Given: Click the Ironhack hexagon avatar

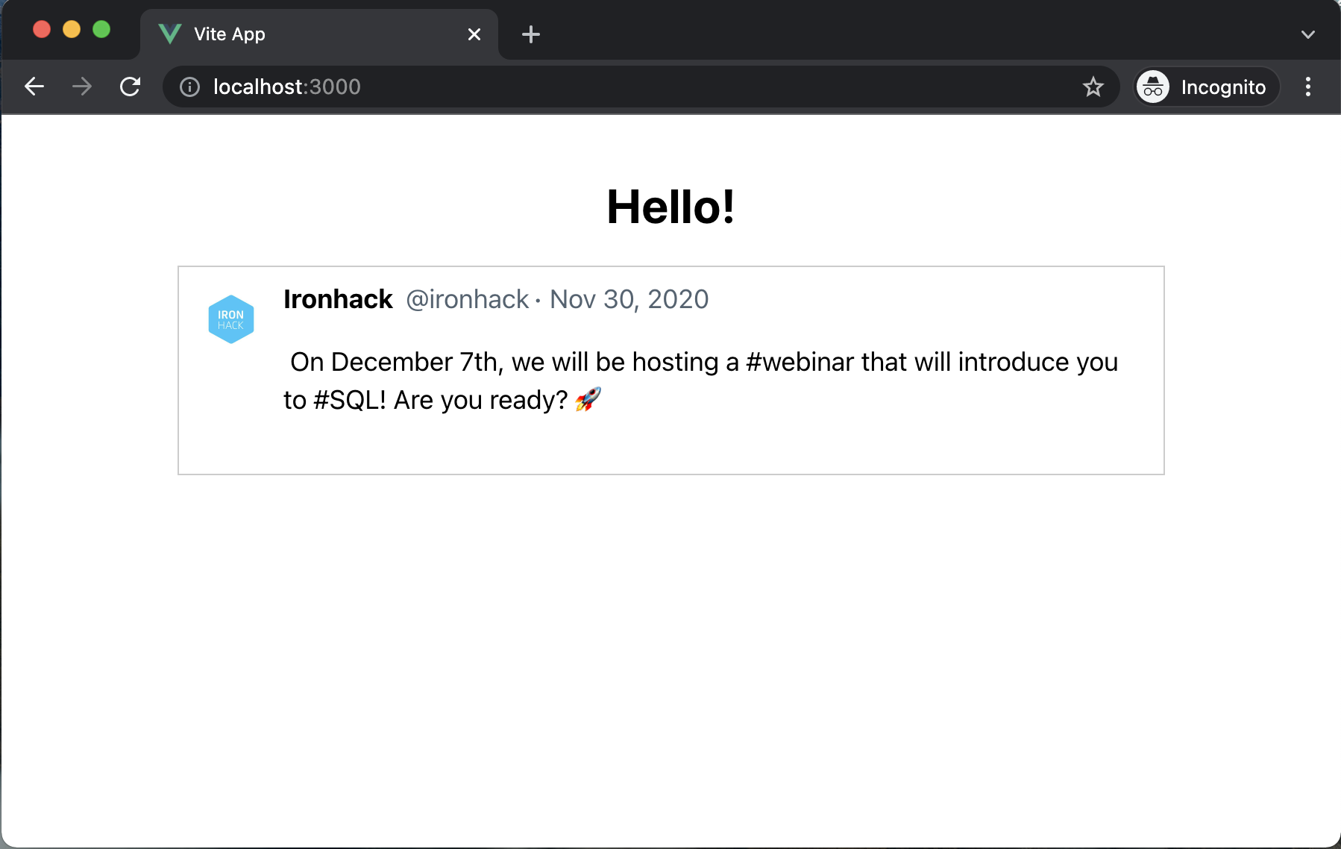Looking at the screenshot, I should (x=231, y=318).
